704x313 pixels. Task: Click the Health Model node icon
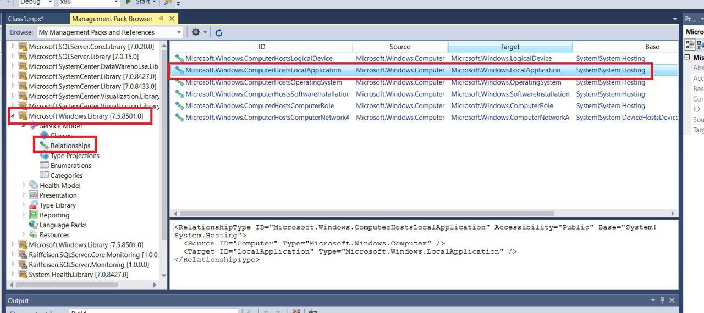[x=34, y=185]
